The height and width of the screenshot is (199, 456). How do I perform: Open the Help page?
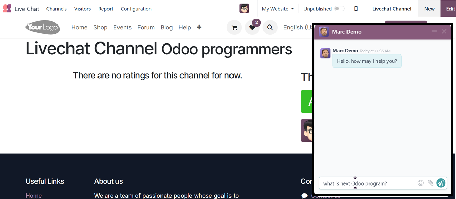coord(185,27)
